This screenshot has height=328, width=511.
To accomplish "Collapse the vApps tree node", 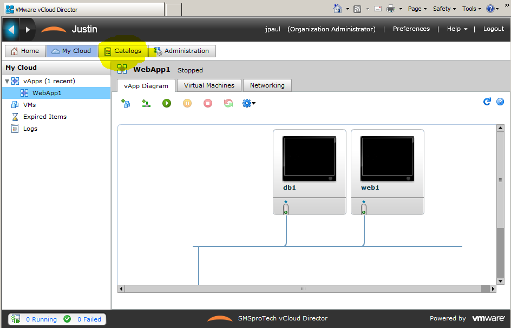I will click(7, 82).
